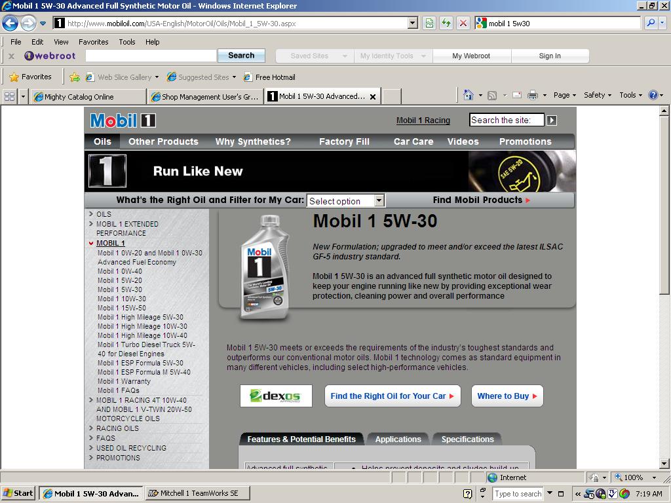Click the RSS Feeds icon
The image size is (671, 503).
coord(492,96)
